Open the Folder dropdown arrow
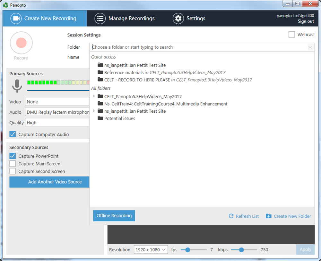 point(310,47)
